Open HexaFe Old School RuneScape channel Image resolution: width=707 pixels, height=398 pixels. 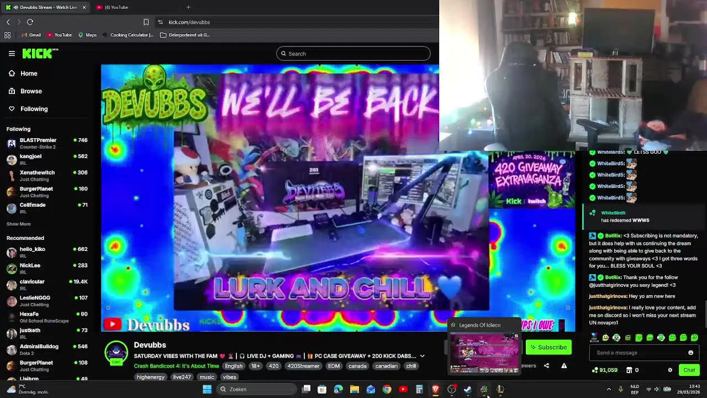[x=48, y=317]
